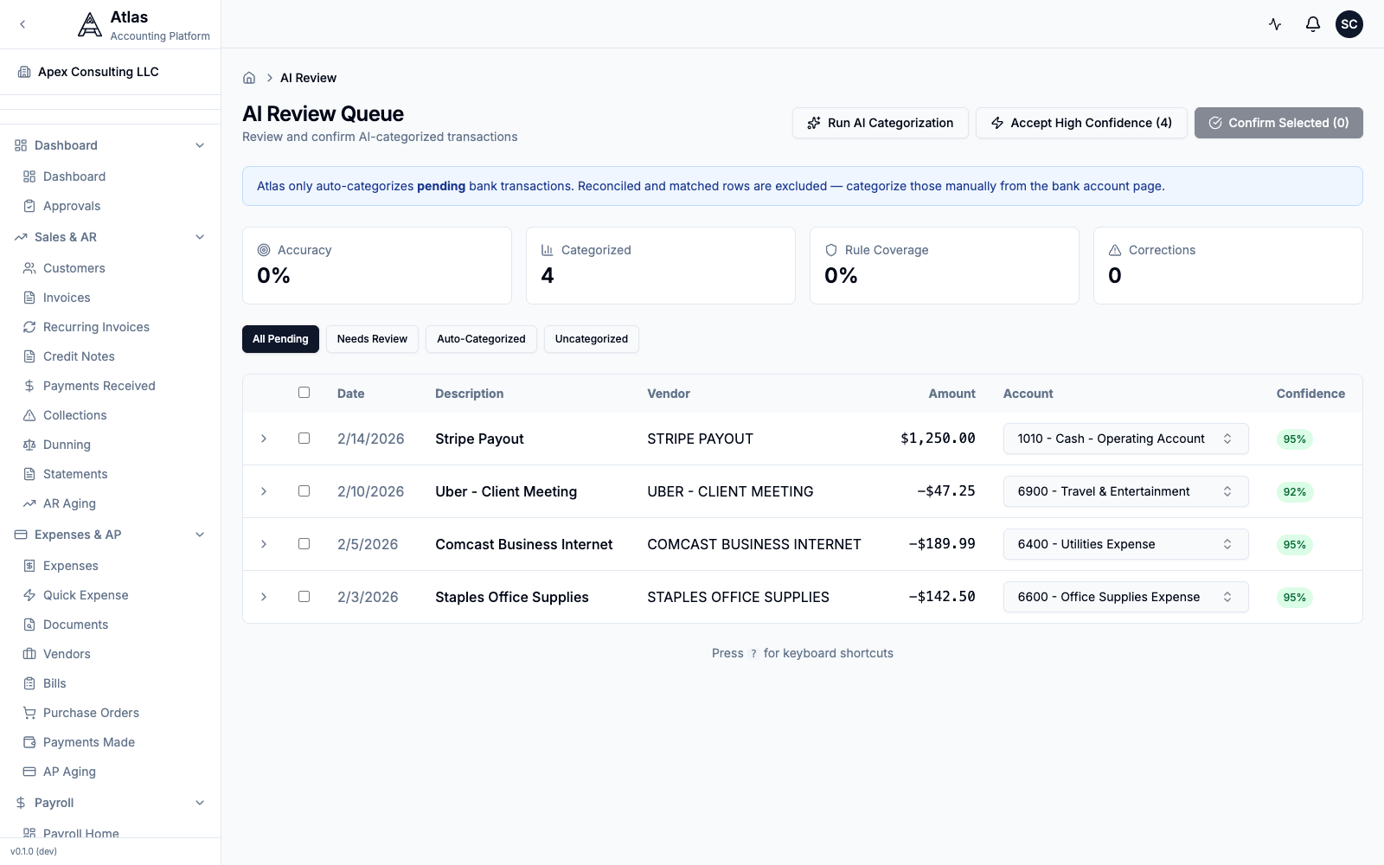
Task: Click the Statements document icon
Action: point(29,474)
